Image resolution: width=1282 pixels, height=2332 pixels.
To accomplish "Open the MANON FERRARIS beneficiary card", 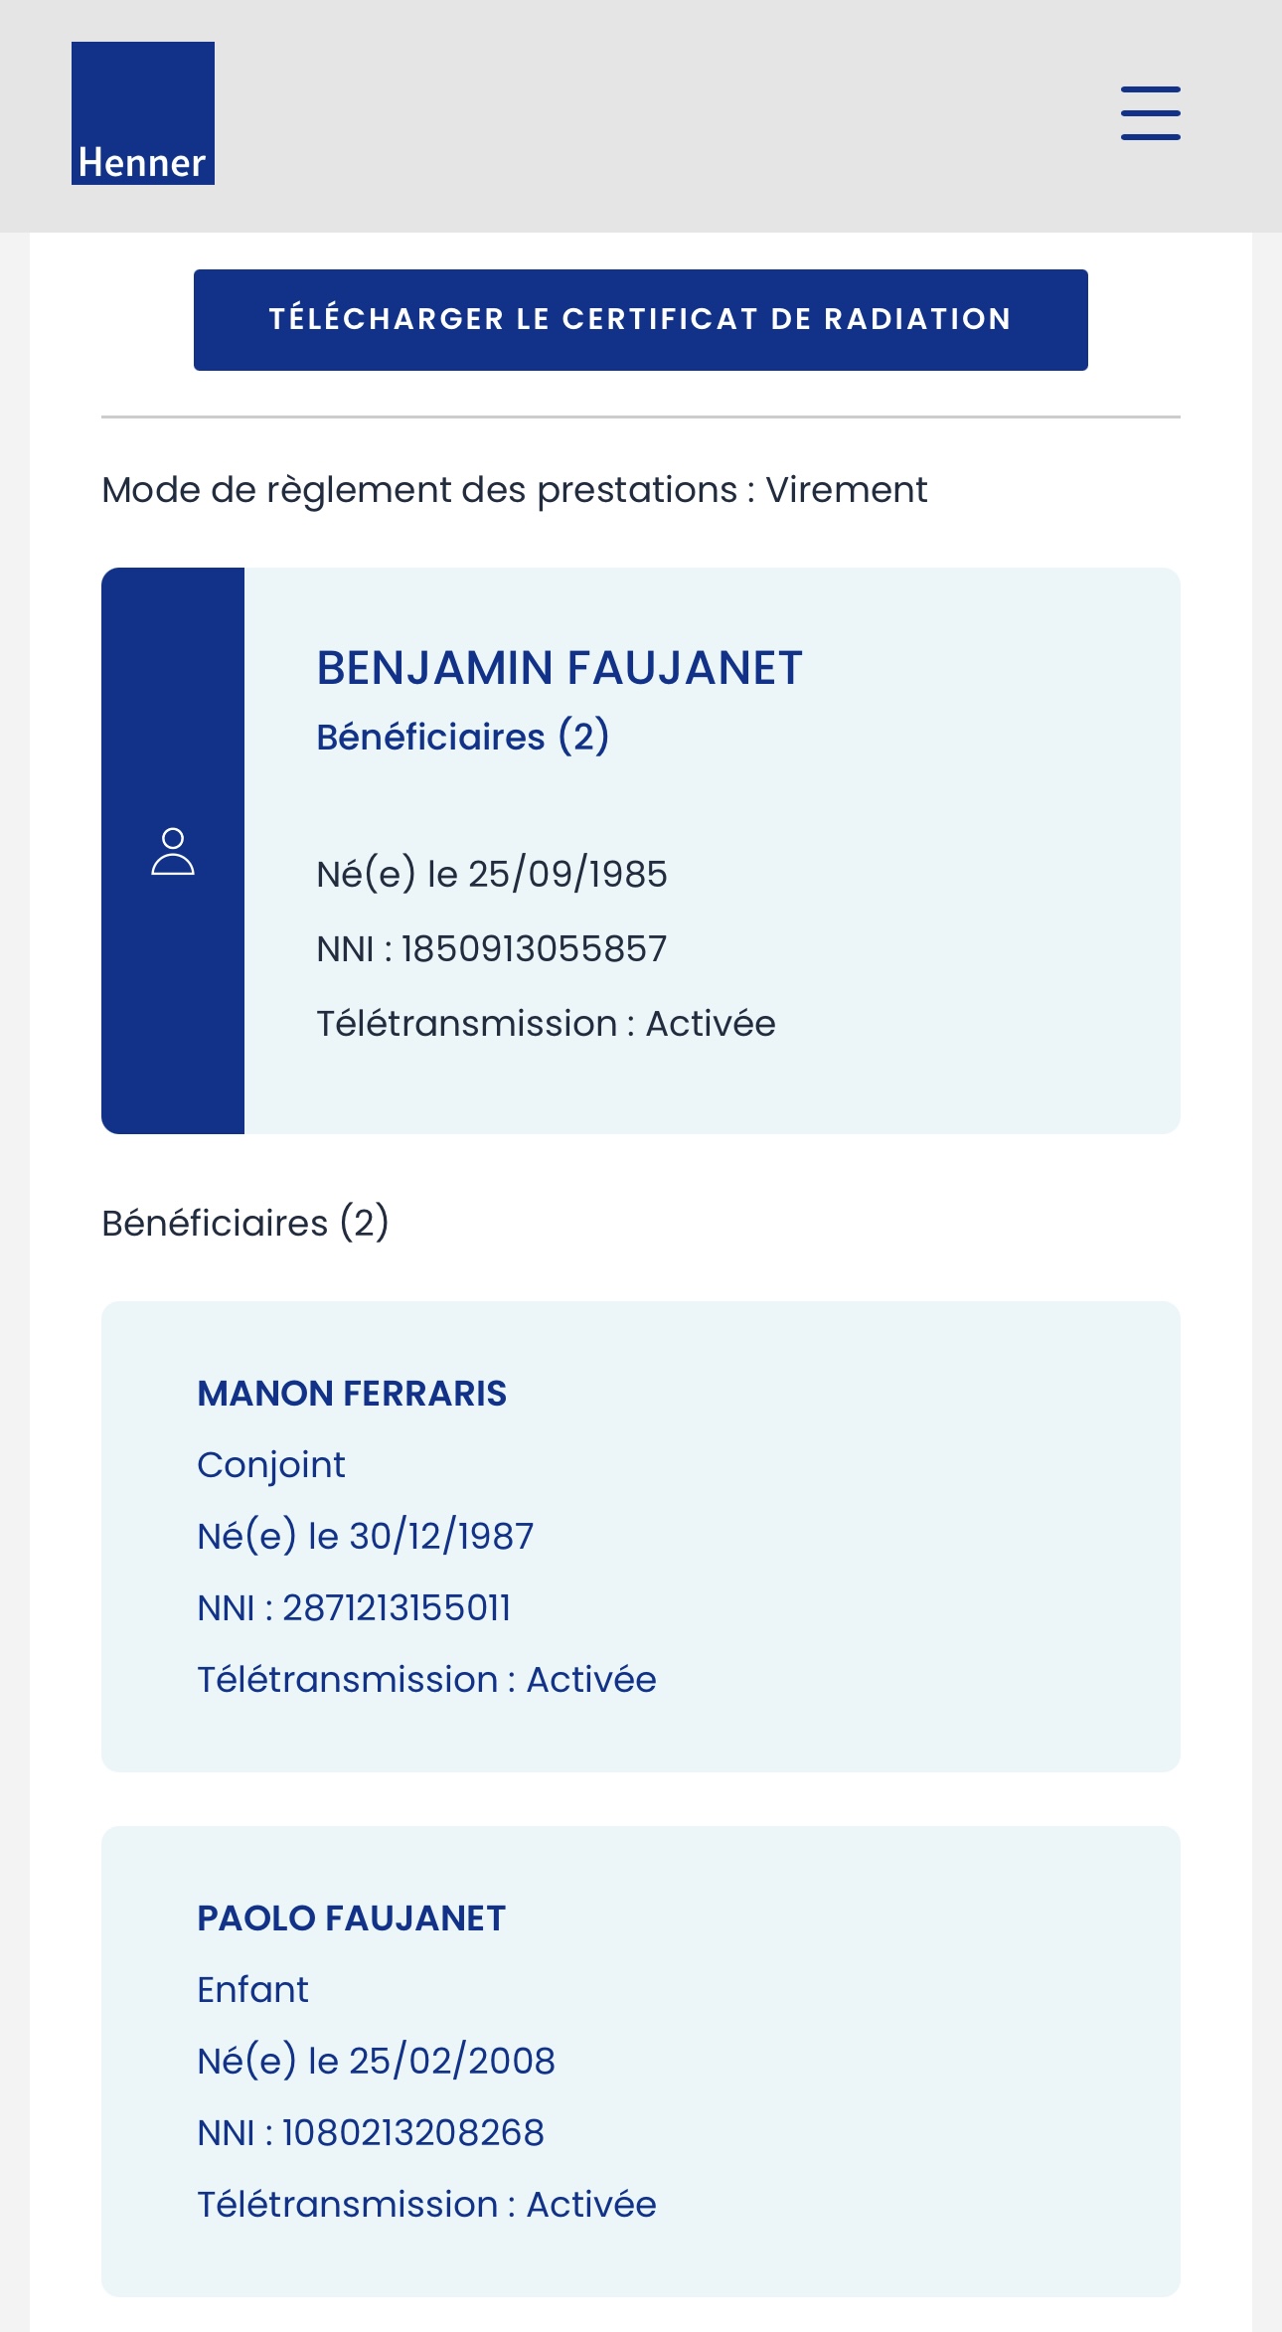I will 641,1536.
